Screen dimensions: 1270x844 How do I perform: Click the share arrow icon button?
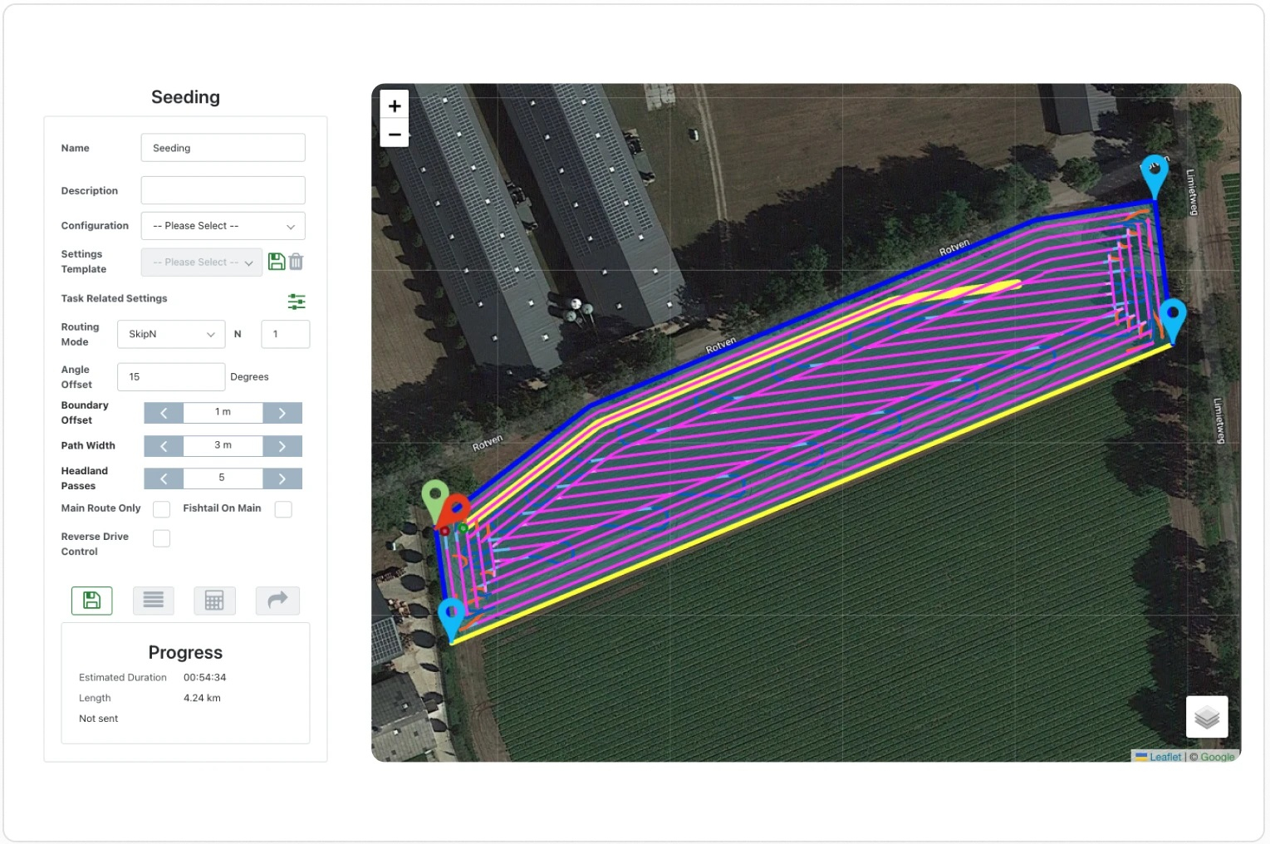pos(277,601)
